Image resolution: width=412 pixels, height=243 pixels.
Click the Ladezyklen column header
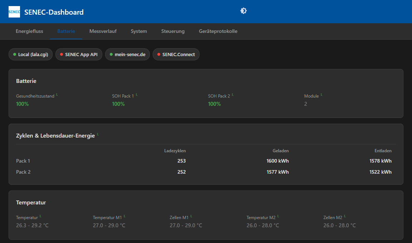pyautogui.click(x=175, y=151)
